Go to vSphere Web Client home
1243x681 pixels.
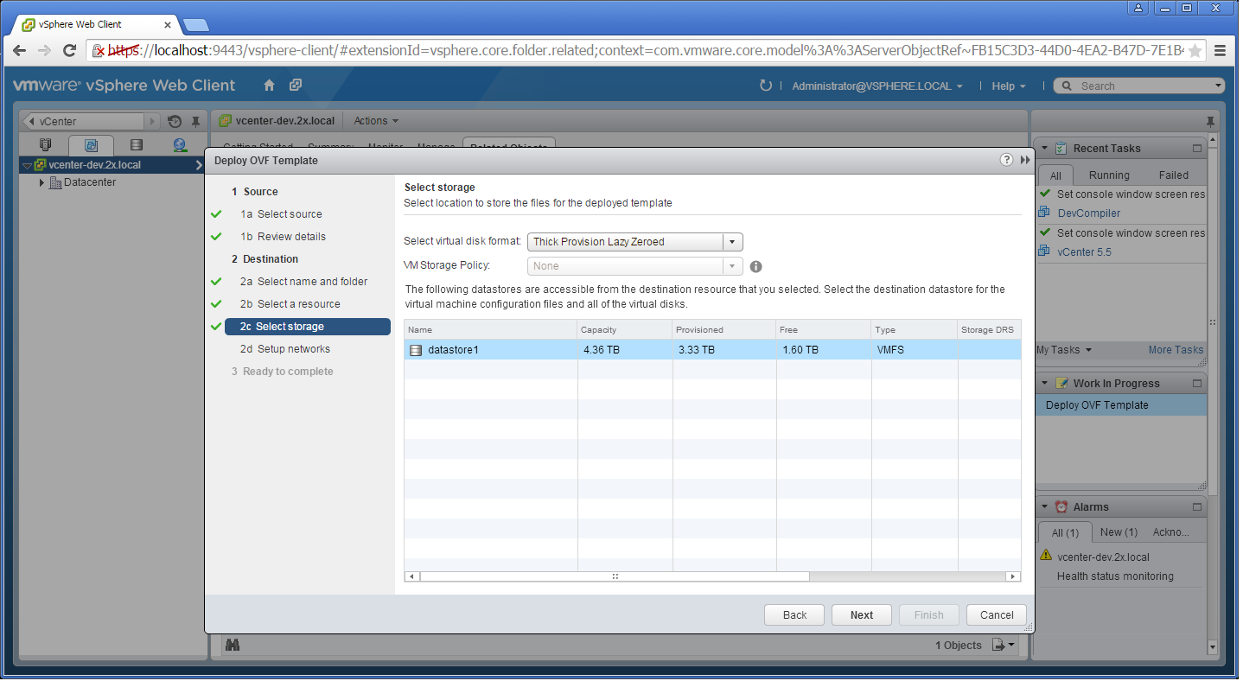pyautogui.click(x=269, y=86)
